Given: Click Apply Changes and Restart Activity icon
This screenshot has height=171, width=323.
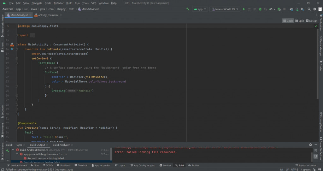Looking at the screenshot, I should point(249,9).
